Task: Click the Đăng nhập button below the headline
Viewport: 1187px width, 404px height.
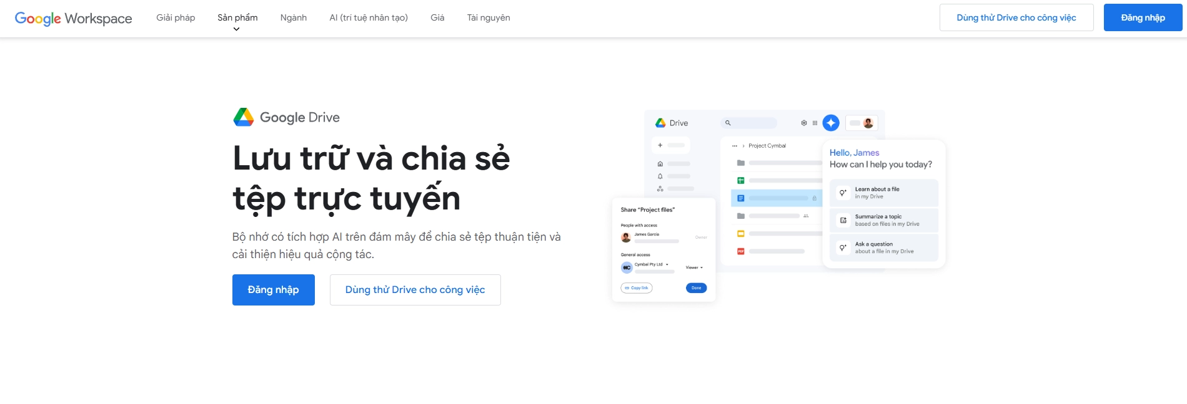Action: [x=274, y=290]
